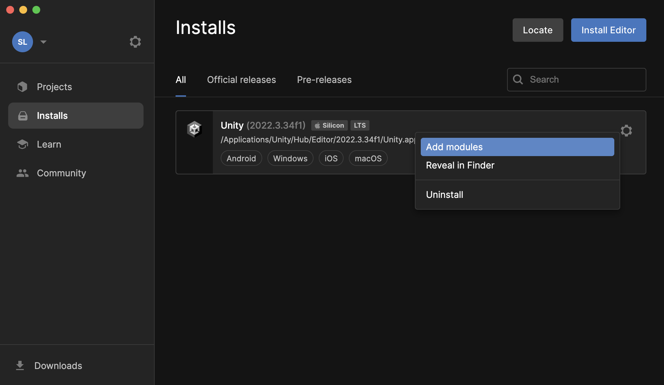
Task: Open preferences gear in sidebar header
Action: pyautogui.click(x=135, y=42)
